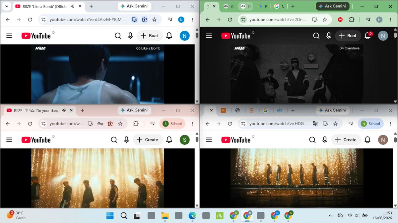
Task: Open volume control in system tray
Action: pyautogui.click(x=357, y=216)
